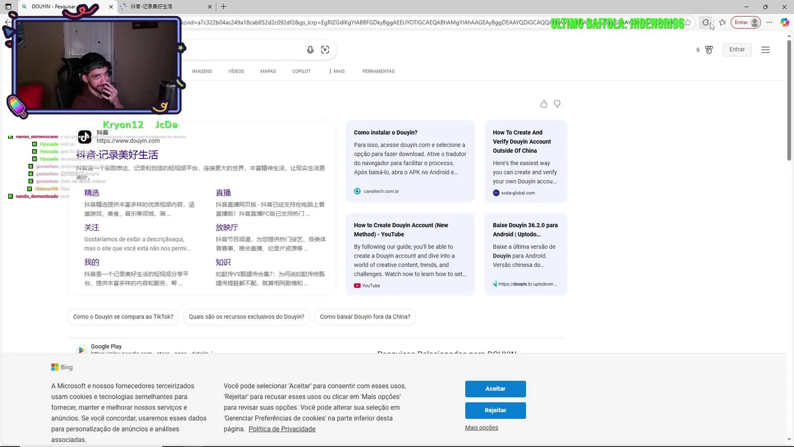Click soda-global.com source icon

(496, 193)
